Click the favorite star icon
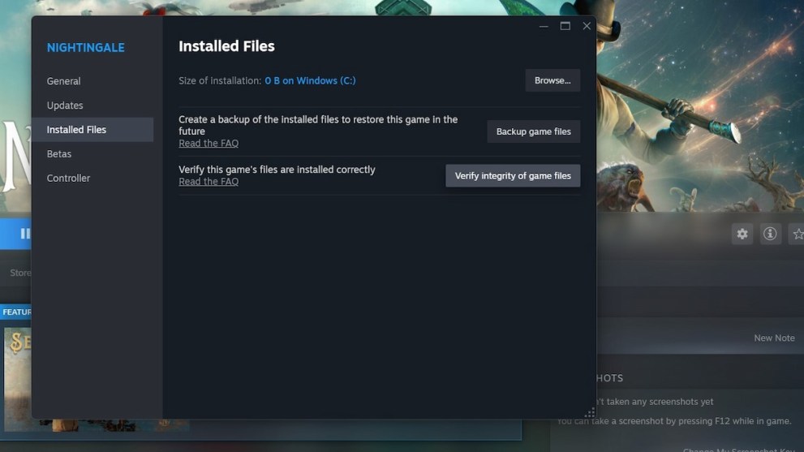 click(797, 234)
